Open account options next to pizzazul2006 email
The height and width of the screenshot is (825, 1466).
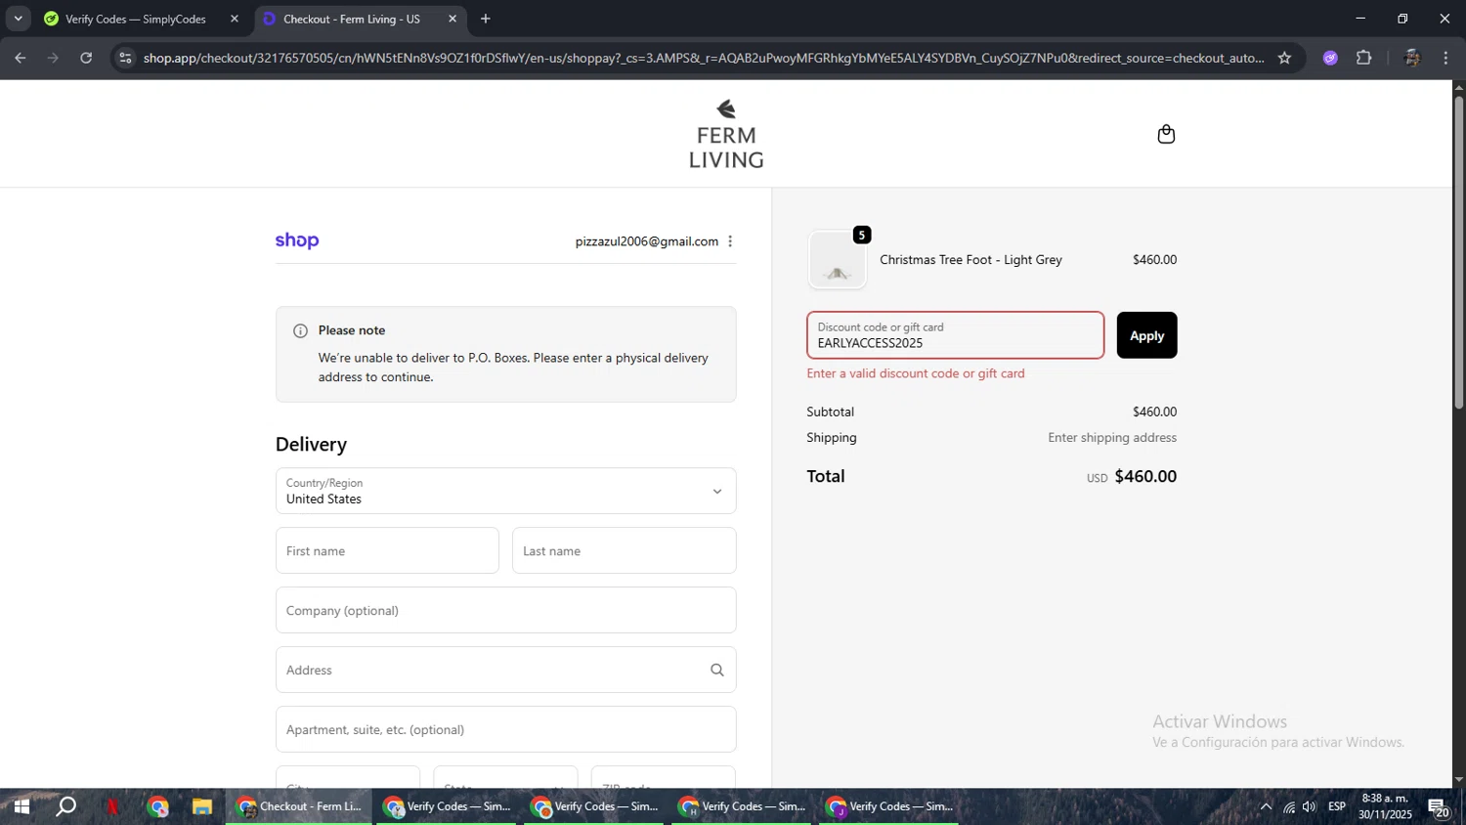(x=730, y=241)
